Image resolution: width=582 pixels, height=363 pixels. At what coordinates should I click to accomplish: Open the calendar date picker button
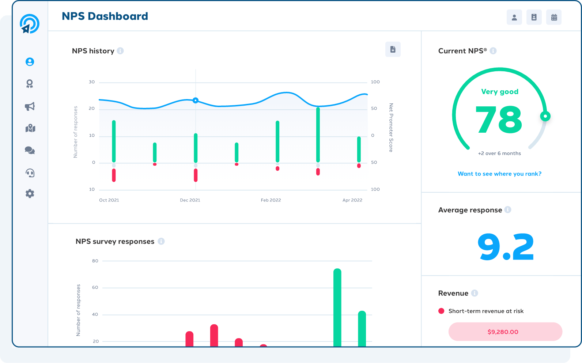[x=554, y=17]
